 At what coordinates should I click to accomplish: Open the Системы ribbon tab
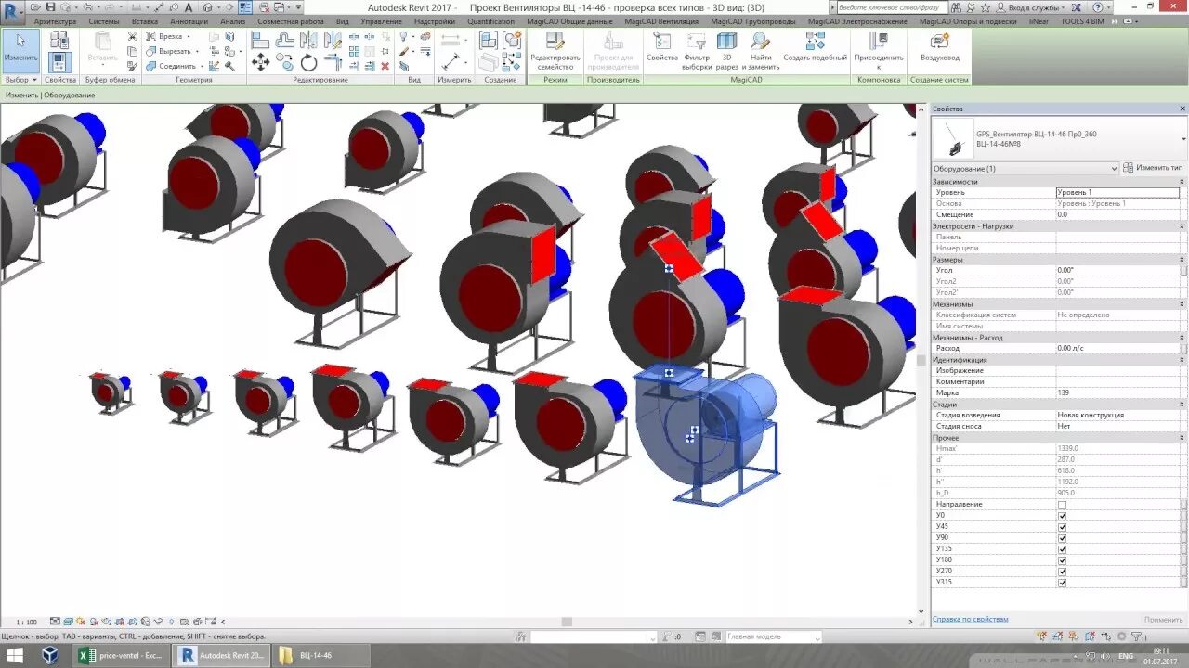point(103,21)
